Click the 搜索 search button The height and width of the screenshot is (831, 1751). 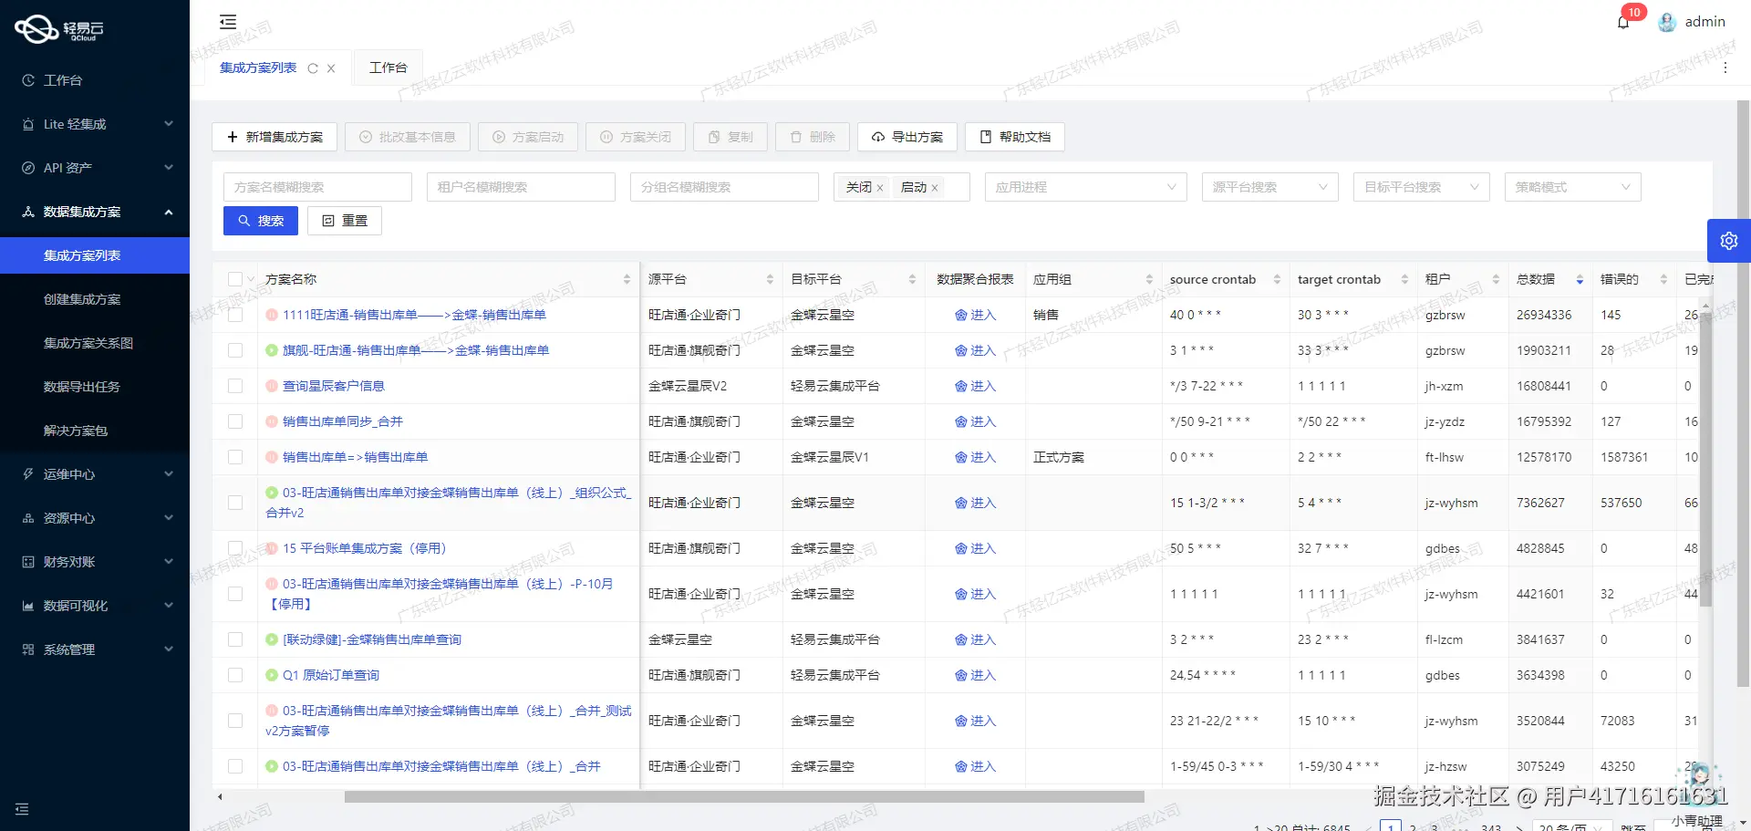tap(260, 220)
